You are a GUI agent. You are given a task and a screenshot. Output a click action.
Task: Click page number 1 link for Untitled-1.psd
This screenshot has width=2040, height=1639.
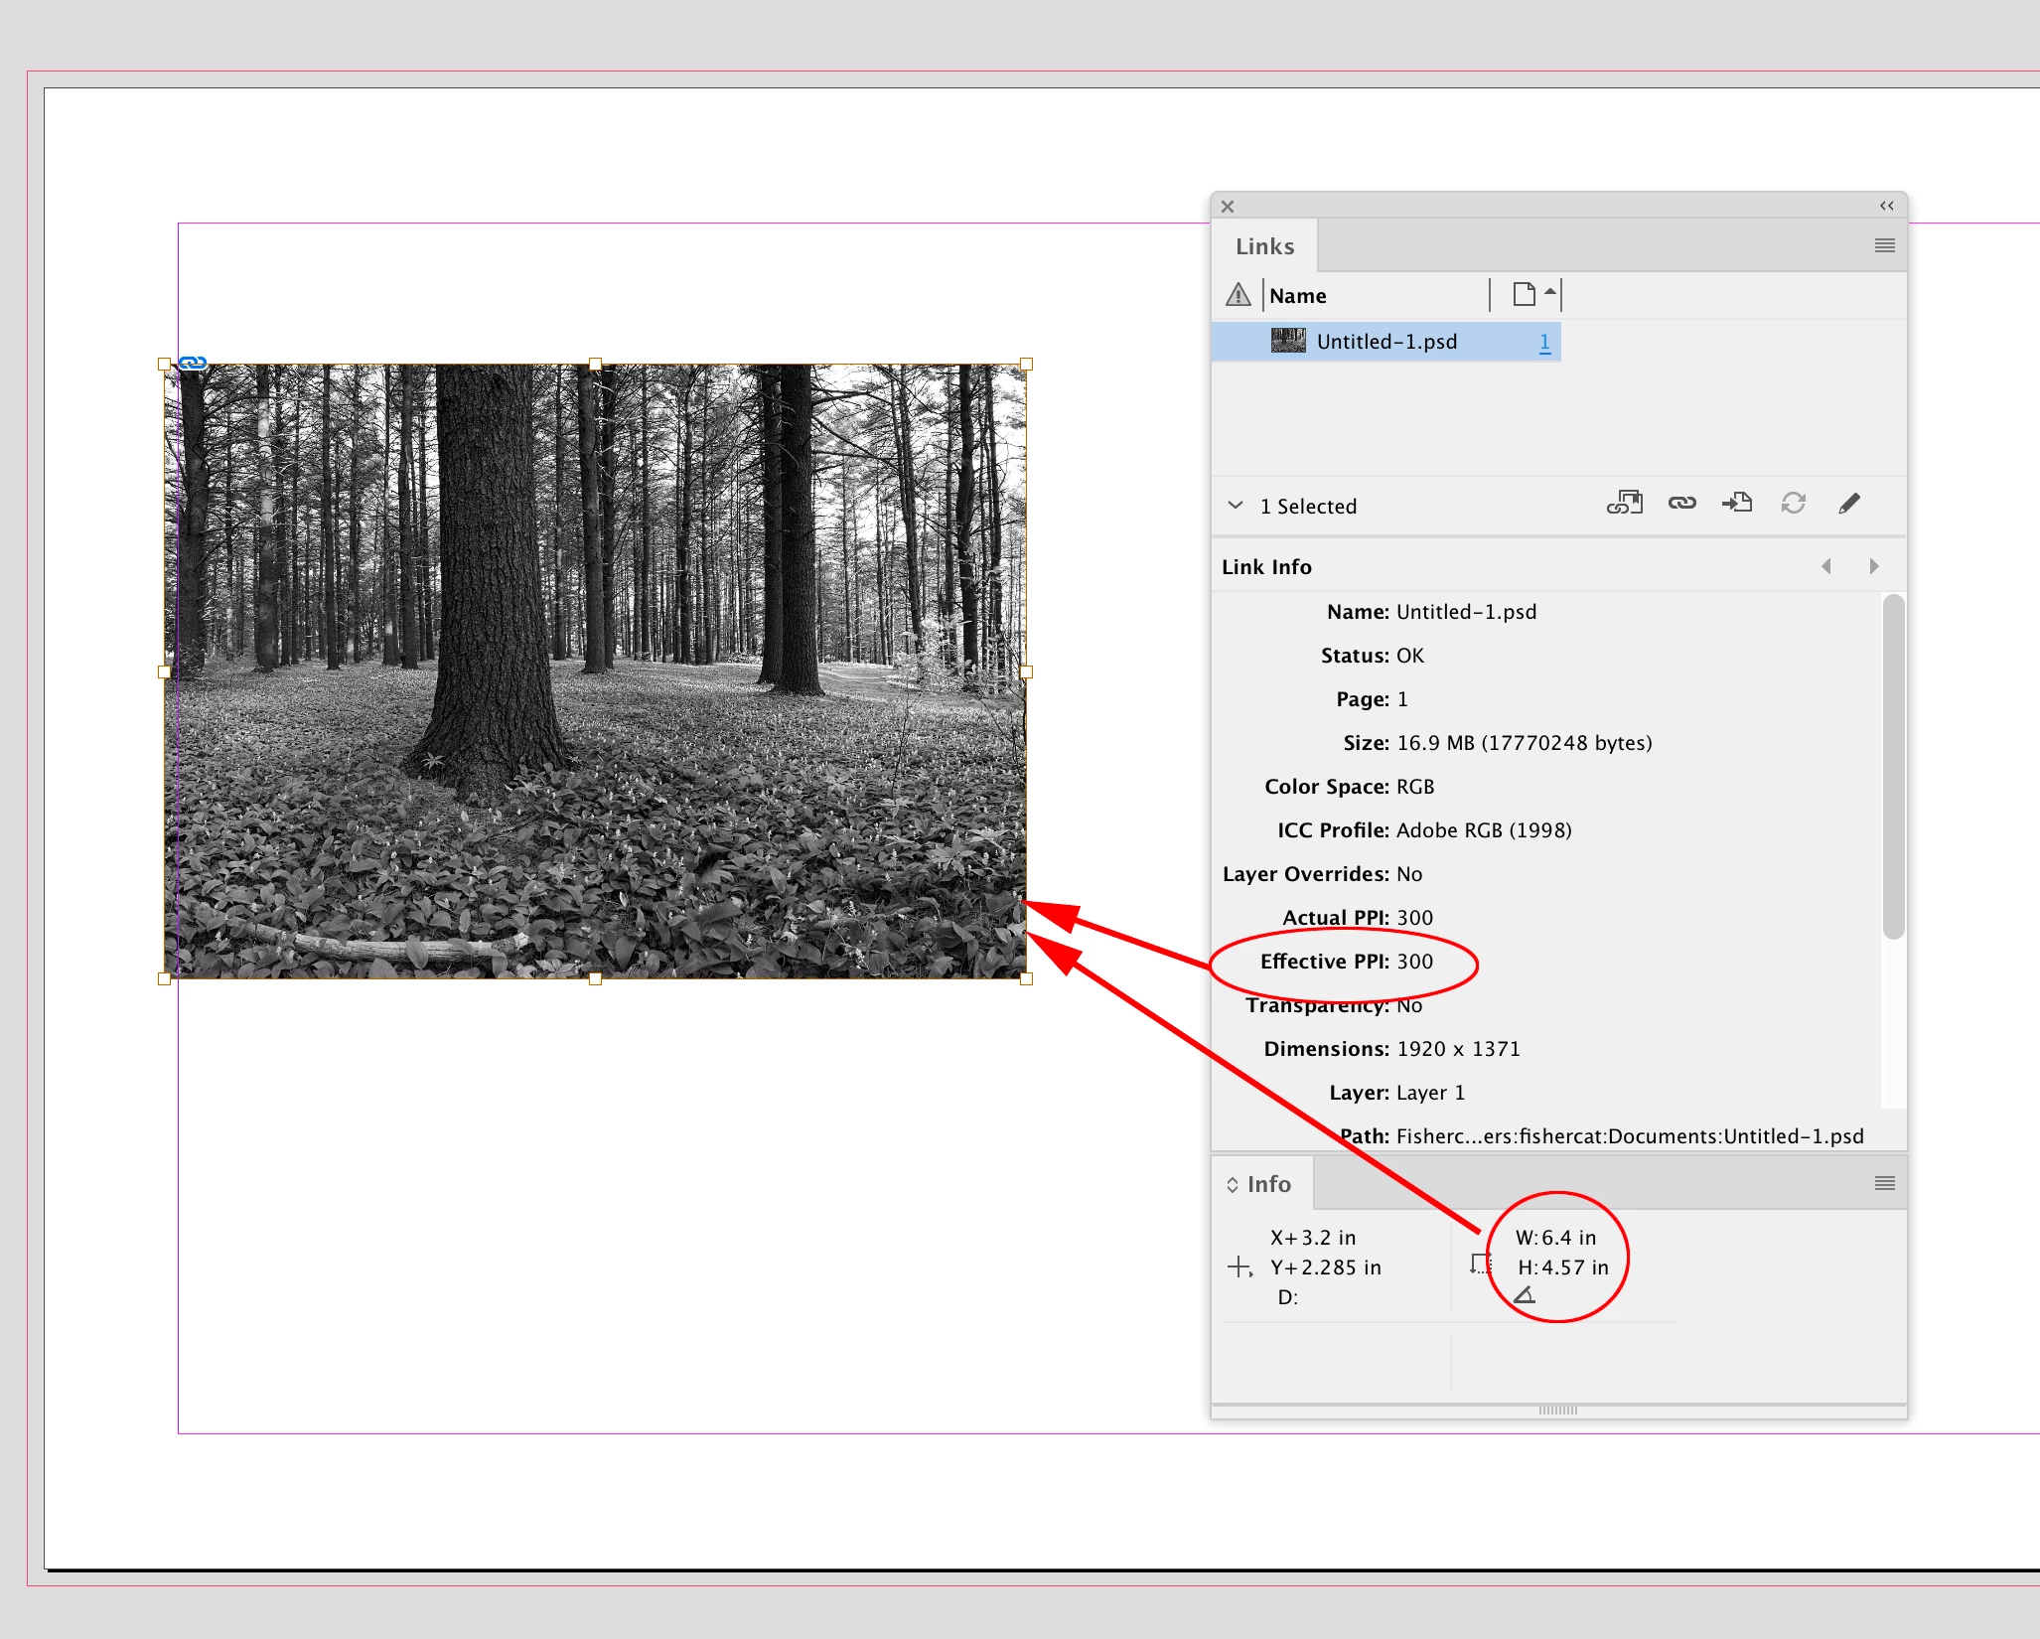click(x=1544, y=342)
